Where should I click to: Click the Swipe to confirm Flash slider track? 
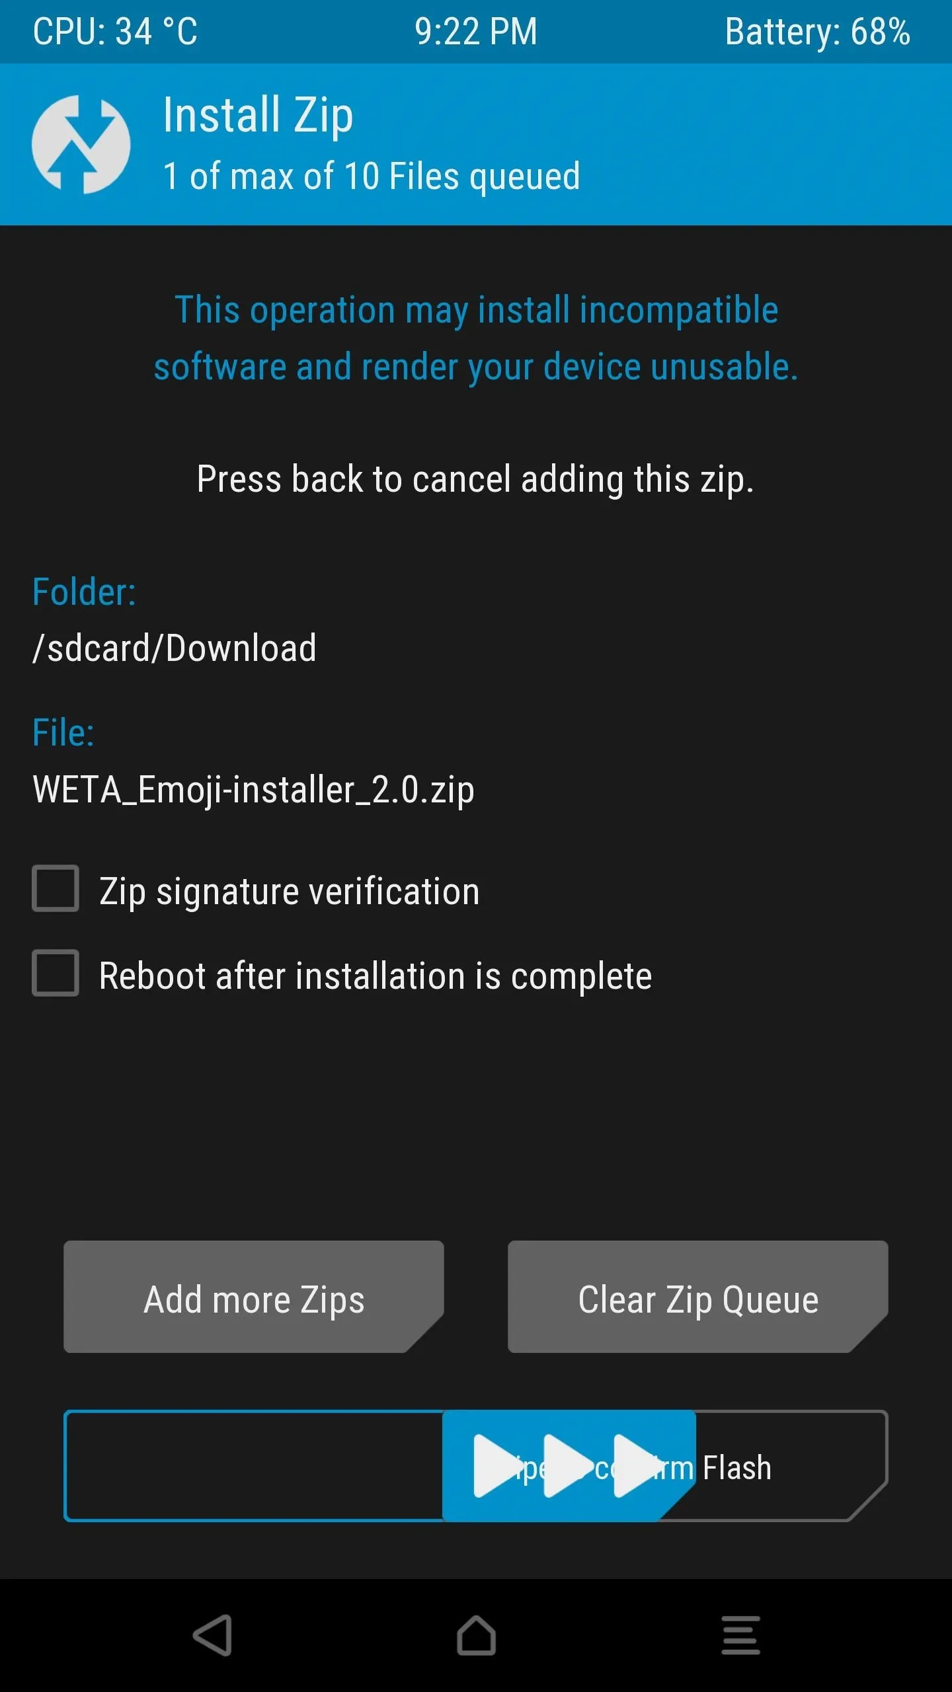point(476,1466)
